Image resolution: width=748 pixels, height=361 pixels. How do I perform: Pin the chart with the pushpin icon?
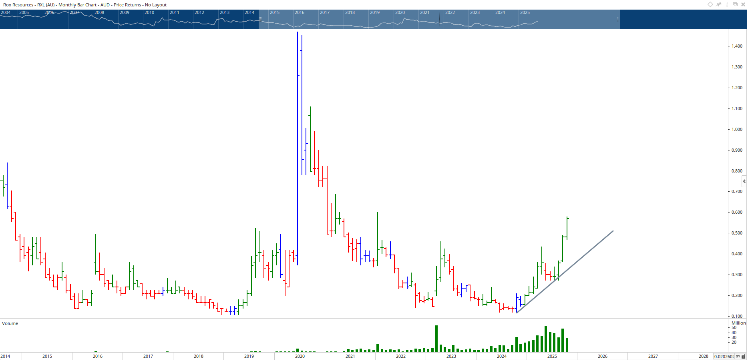pos(719,4)
